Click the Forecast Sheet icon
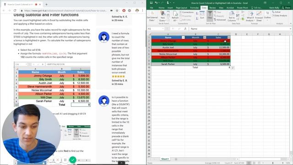This screenshot has width=293, height=165. point(259,16)
